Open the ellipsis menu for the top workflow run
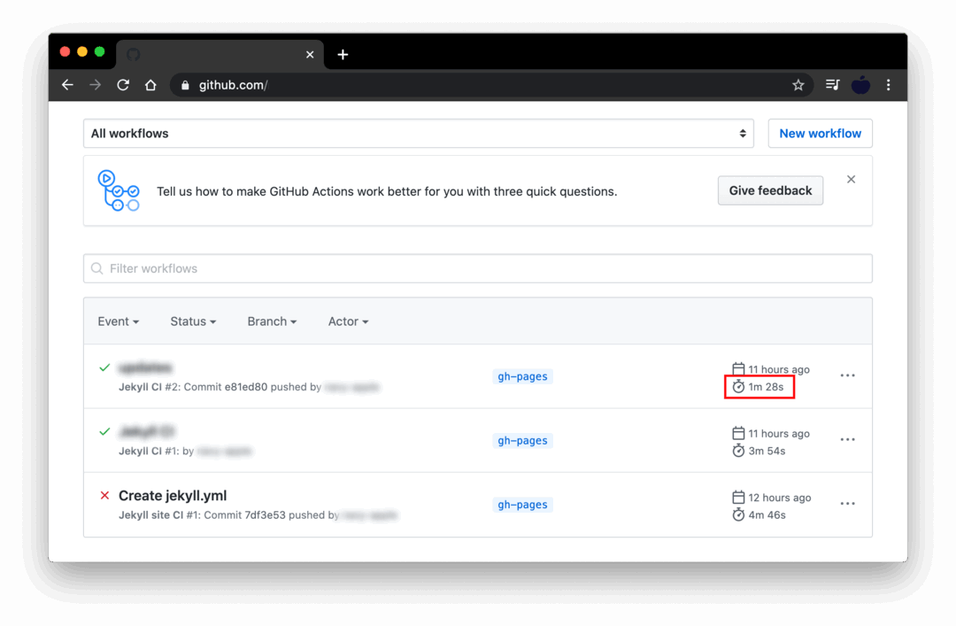Viewport: 956px width, 626px height. point(847,375)
